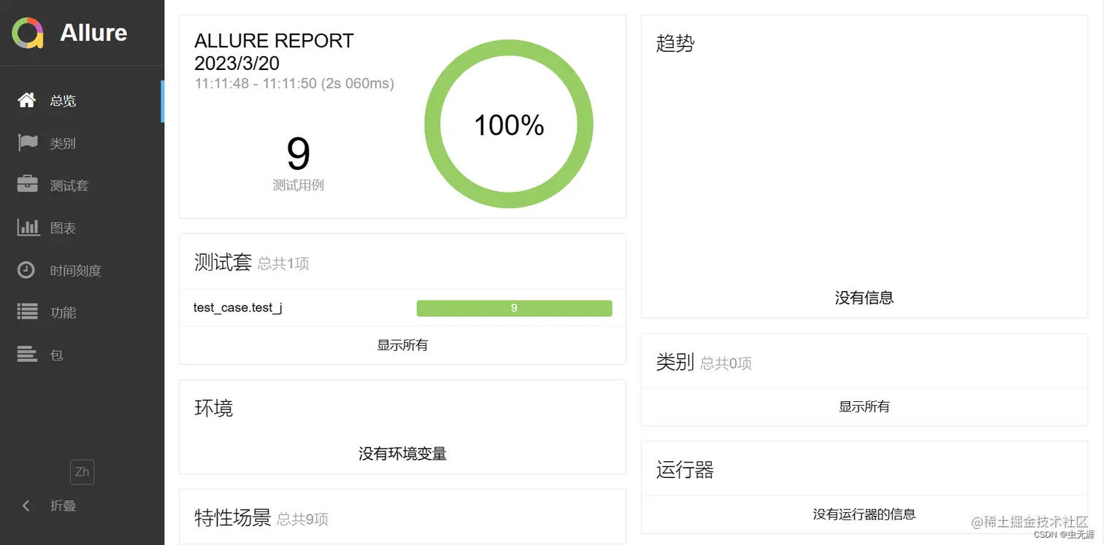Open 时间刻度 timeline via clock icon
This screenshot has width=1104, height=545.
coord(27,270)
